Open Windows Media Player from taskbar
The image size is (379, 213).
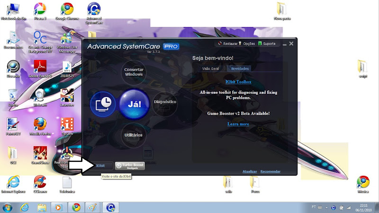[58, 207]
